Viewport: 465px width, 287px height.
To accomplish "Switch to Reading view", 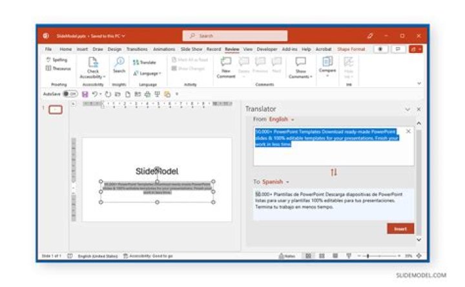I will 335,256.
